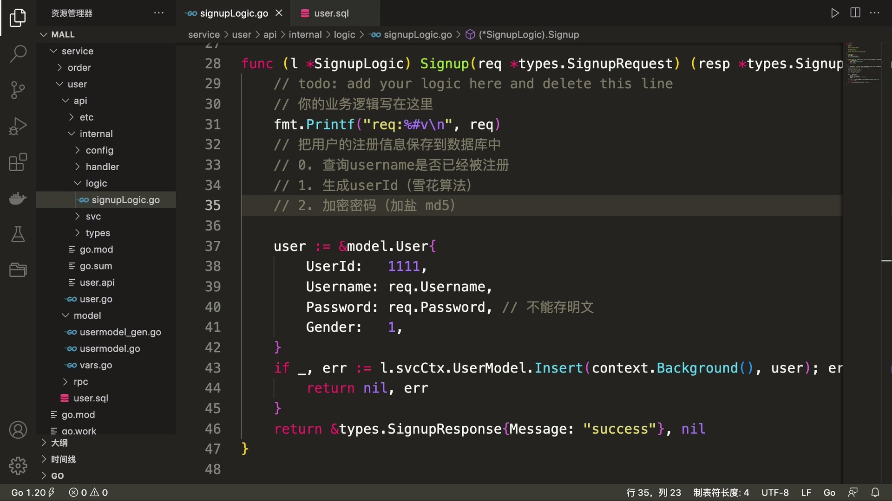Select the Go language mode indicator
The image size is (892, 501).
829,492
